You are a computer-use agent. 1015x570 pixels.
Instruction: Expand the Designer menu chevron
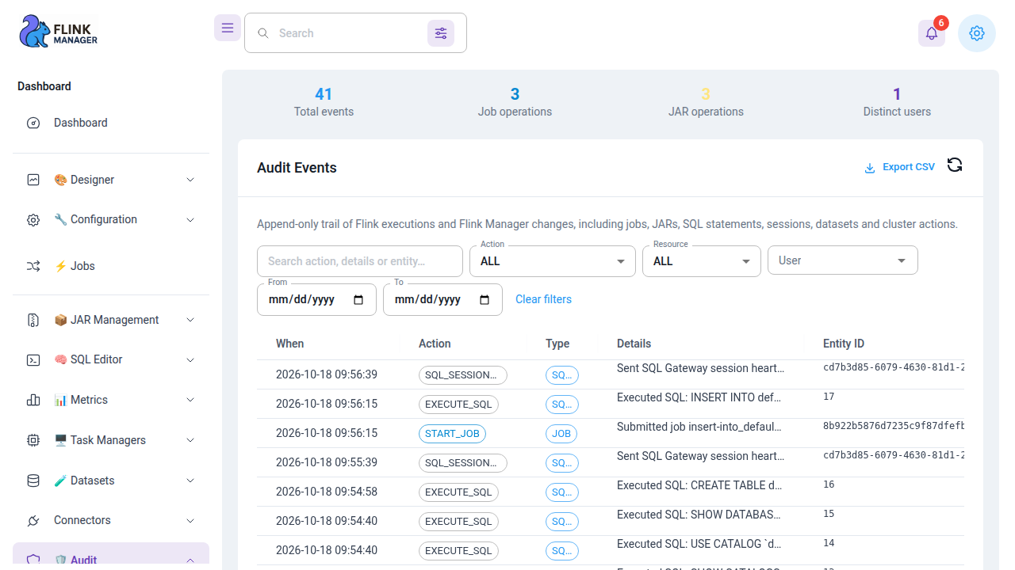(x=190, y=180)
